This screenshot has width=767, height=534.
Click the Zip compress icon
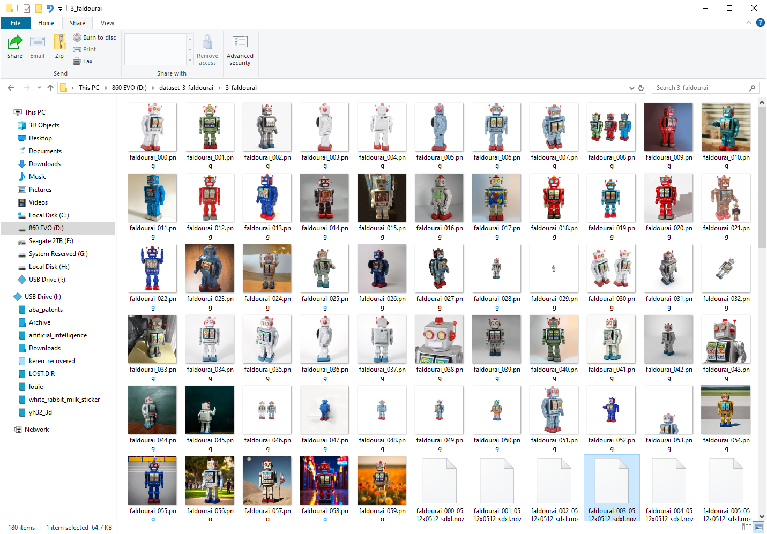point(59,46)
